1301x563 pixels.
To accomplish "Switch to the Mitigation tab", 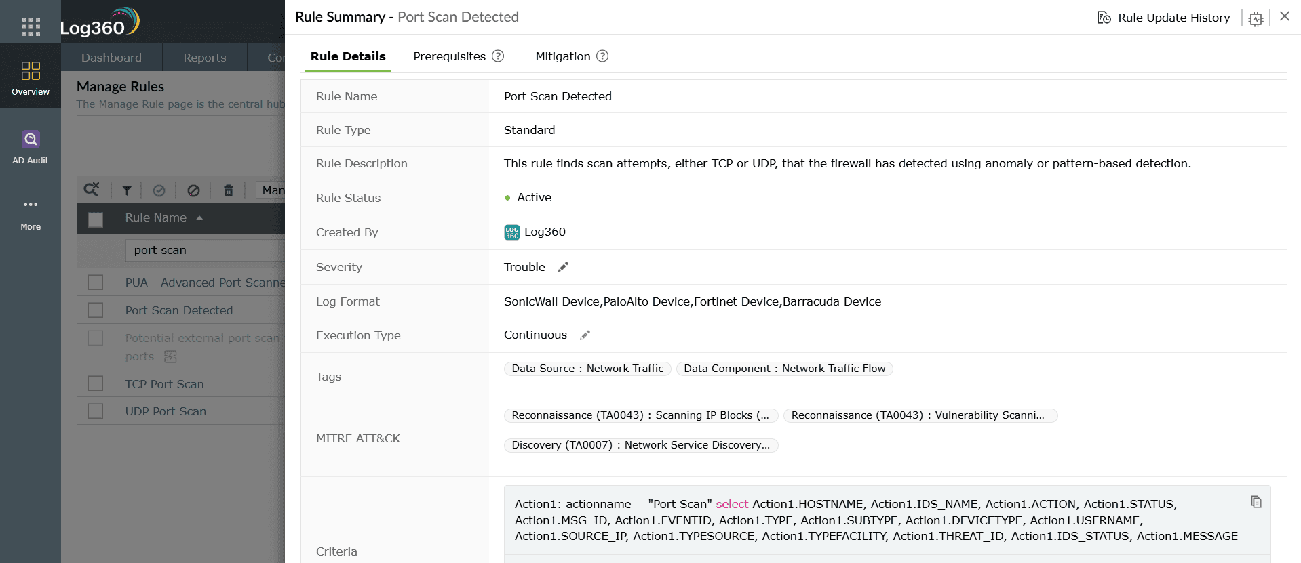I will coord(563,56).
